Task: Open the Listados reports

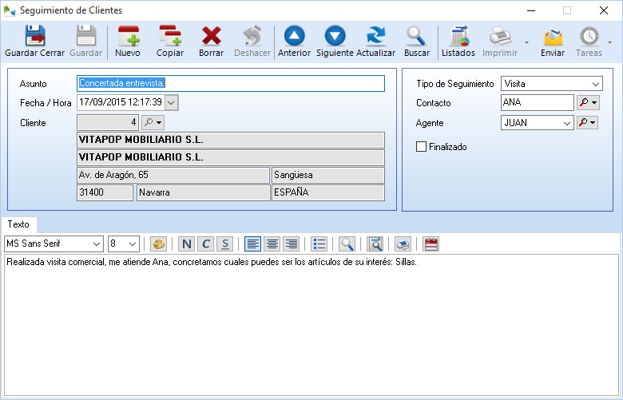Action: 458,42
